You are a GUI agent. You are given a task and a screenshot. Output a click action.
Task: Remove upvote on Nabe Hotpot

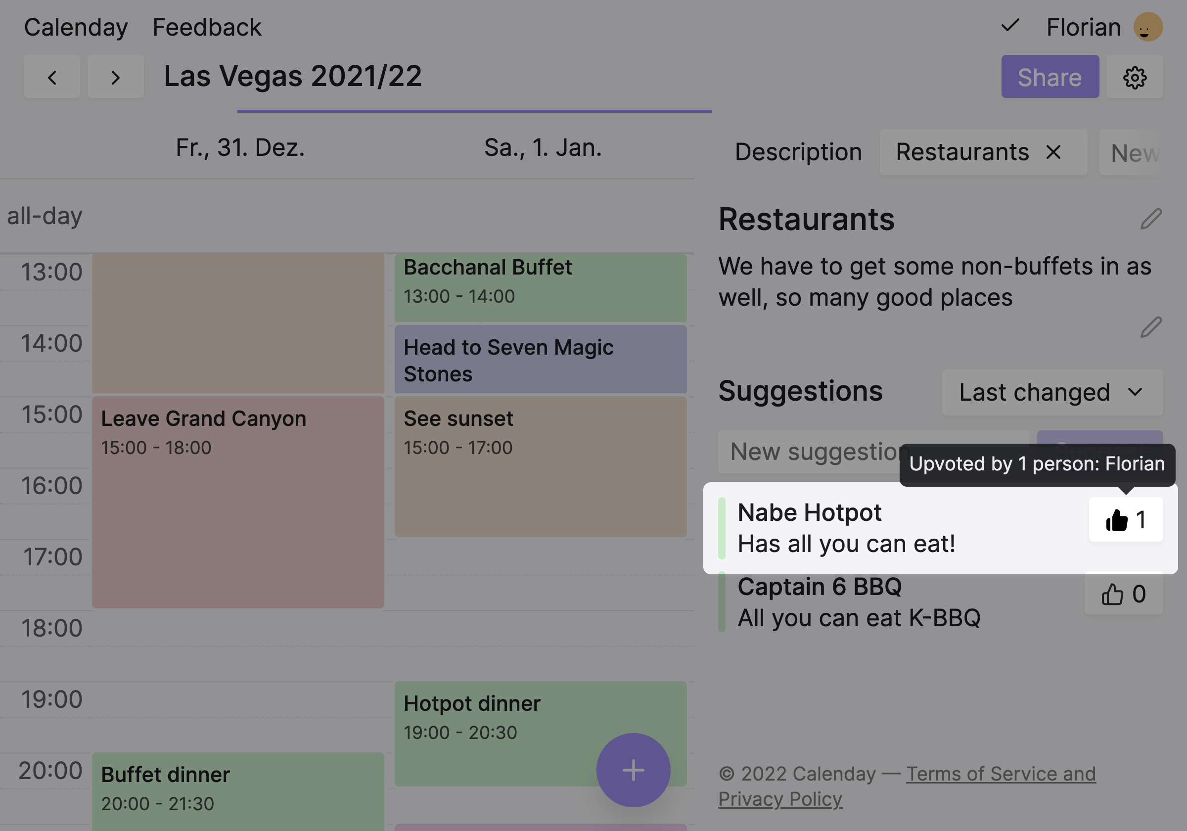click(x=1126, y=519)
